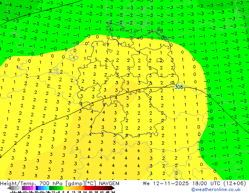Click the NAVGEM model name label
The image size is (249, 193).
pos(109,184)
